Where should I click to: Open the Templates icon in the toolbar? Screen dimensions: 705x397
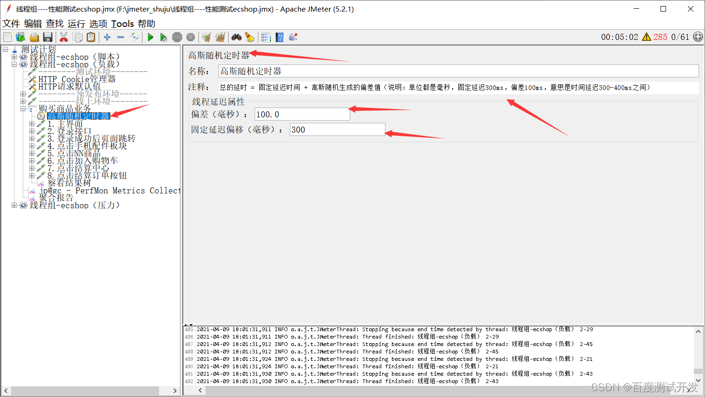tap(20, 37)
